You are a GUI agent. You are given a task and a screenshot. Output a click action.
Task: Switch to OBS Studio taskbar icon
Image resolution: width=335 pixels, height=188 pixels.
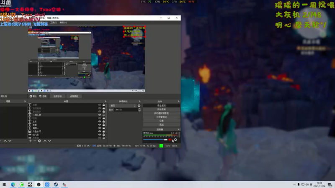pos(39,185)
